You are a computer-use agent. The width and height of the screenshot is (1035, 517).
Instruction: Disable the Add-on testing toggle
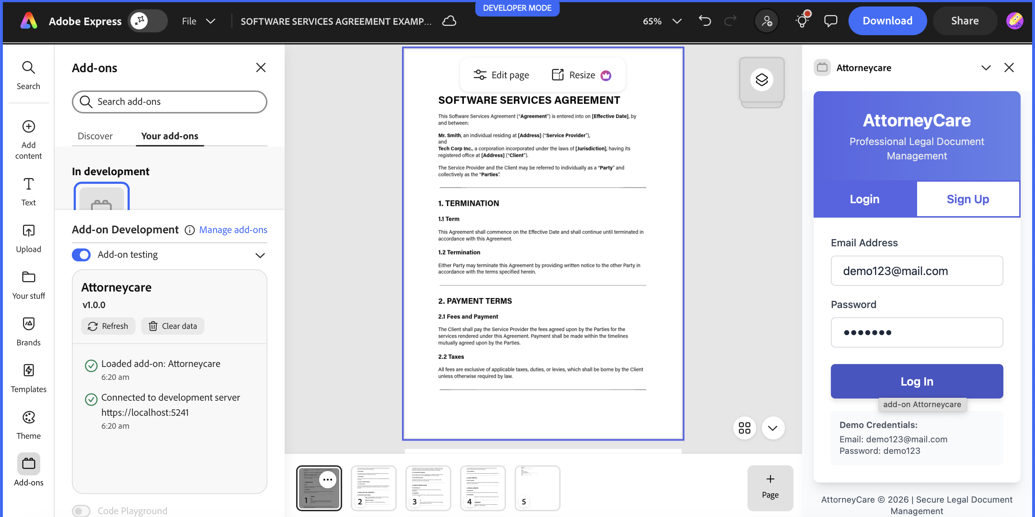[x=82, y=255]
